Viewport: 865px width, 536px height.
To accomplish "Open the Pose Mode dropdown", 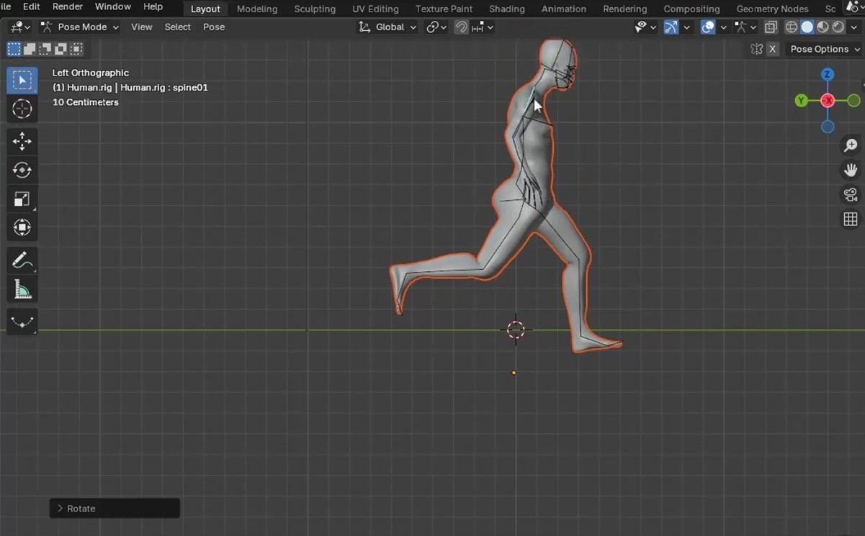I will (80, 27).
